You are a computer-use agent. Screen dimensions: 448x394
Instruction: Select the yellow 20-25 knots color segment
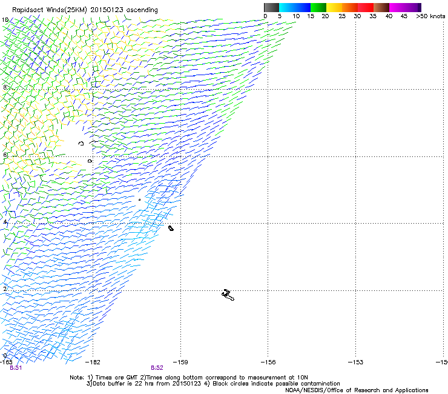tap(334, 7)
